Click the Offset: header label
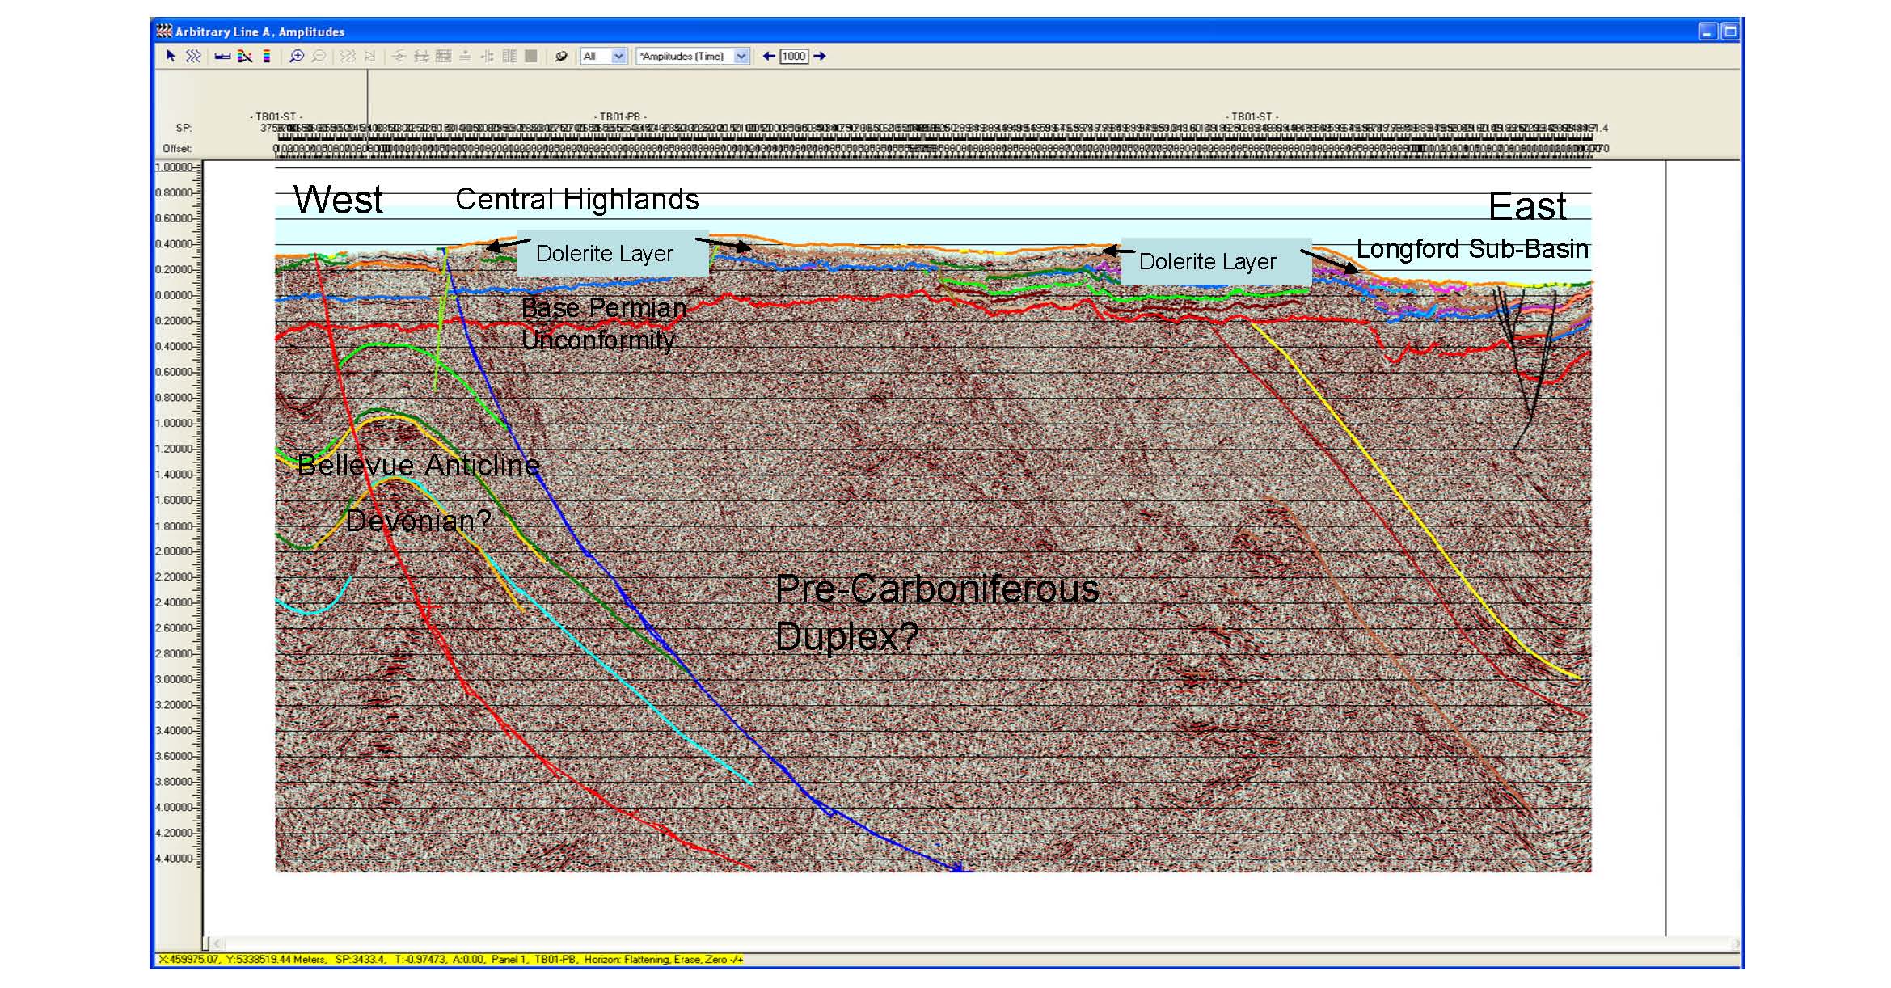Viewport: 1891px width, 988px height. click(177, 148)
